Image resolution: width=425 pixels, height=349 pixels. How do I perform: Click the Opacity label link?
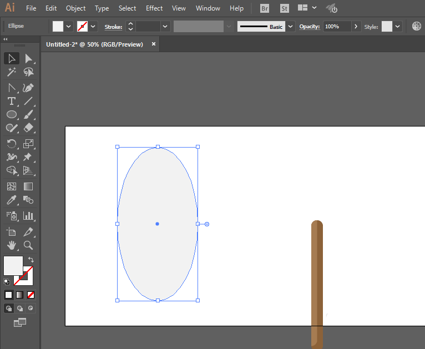[310, 27]
